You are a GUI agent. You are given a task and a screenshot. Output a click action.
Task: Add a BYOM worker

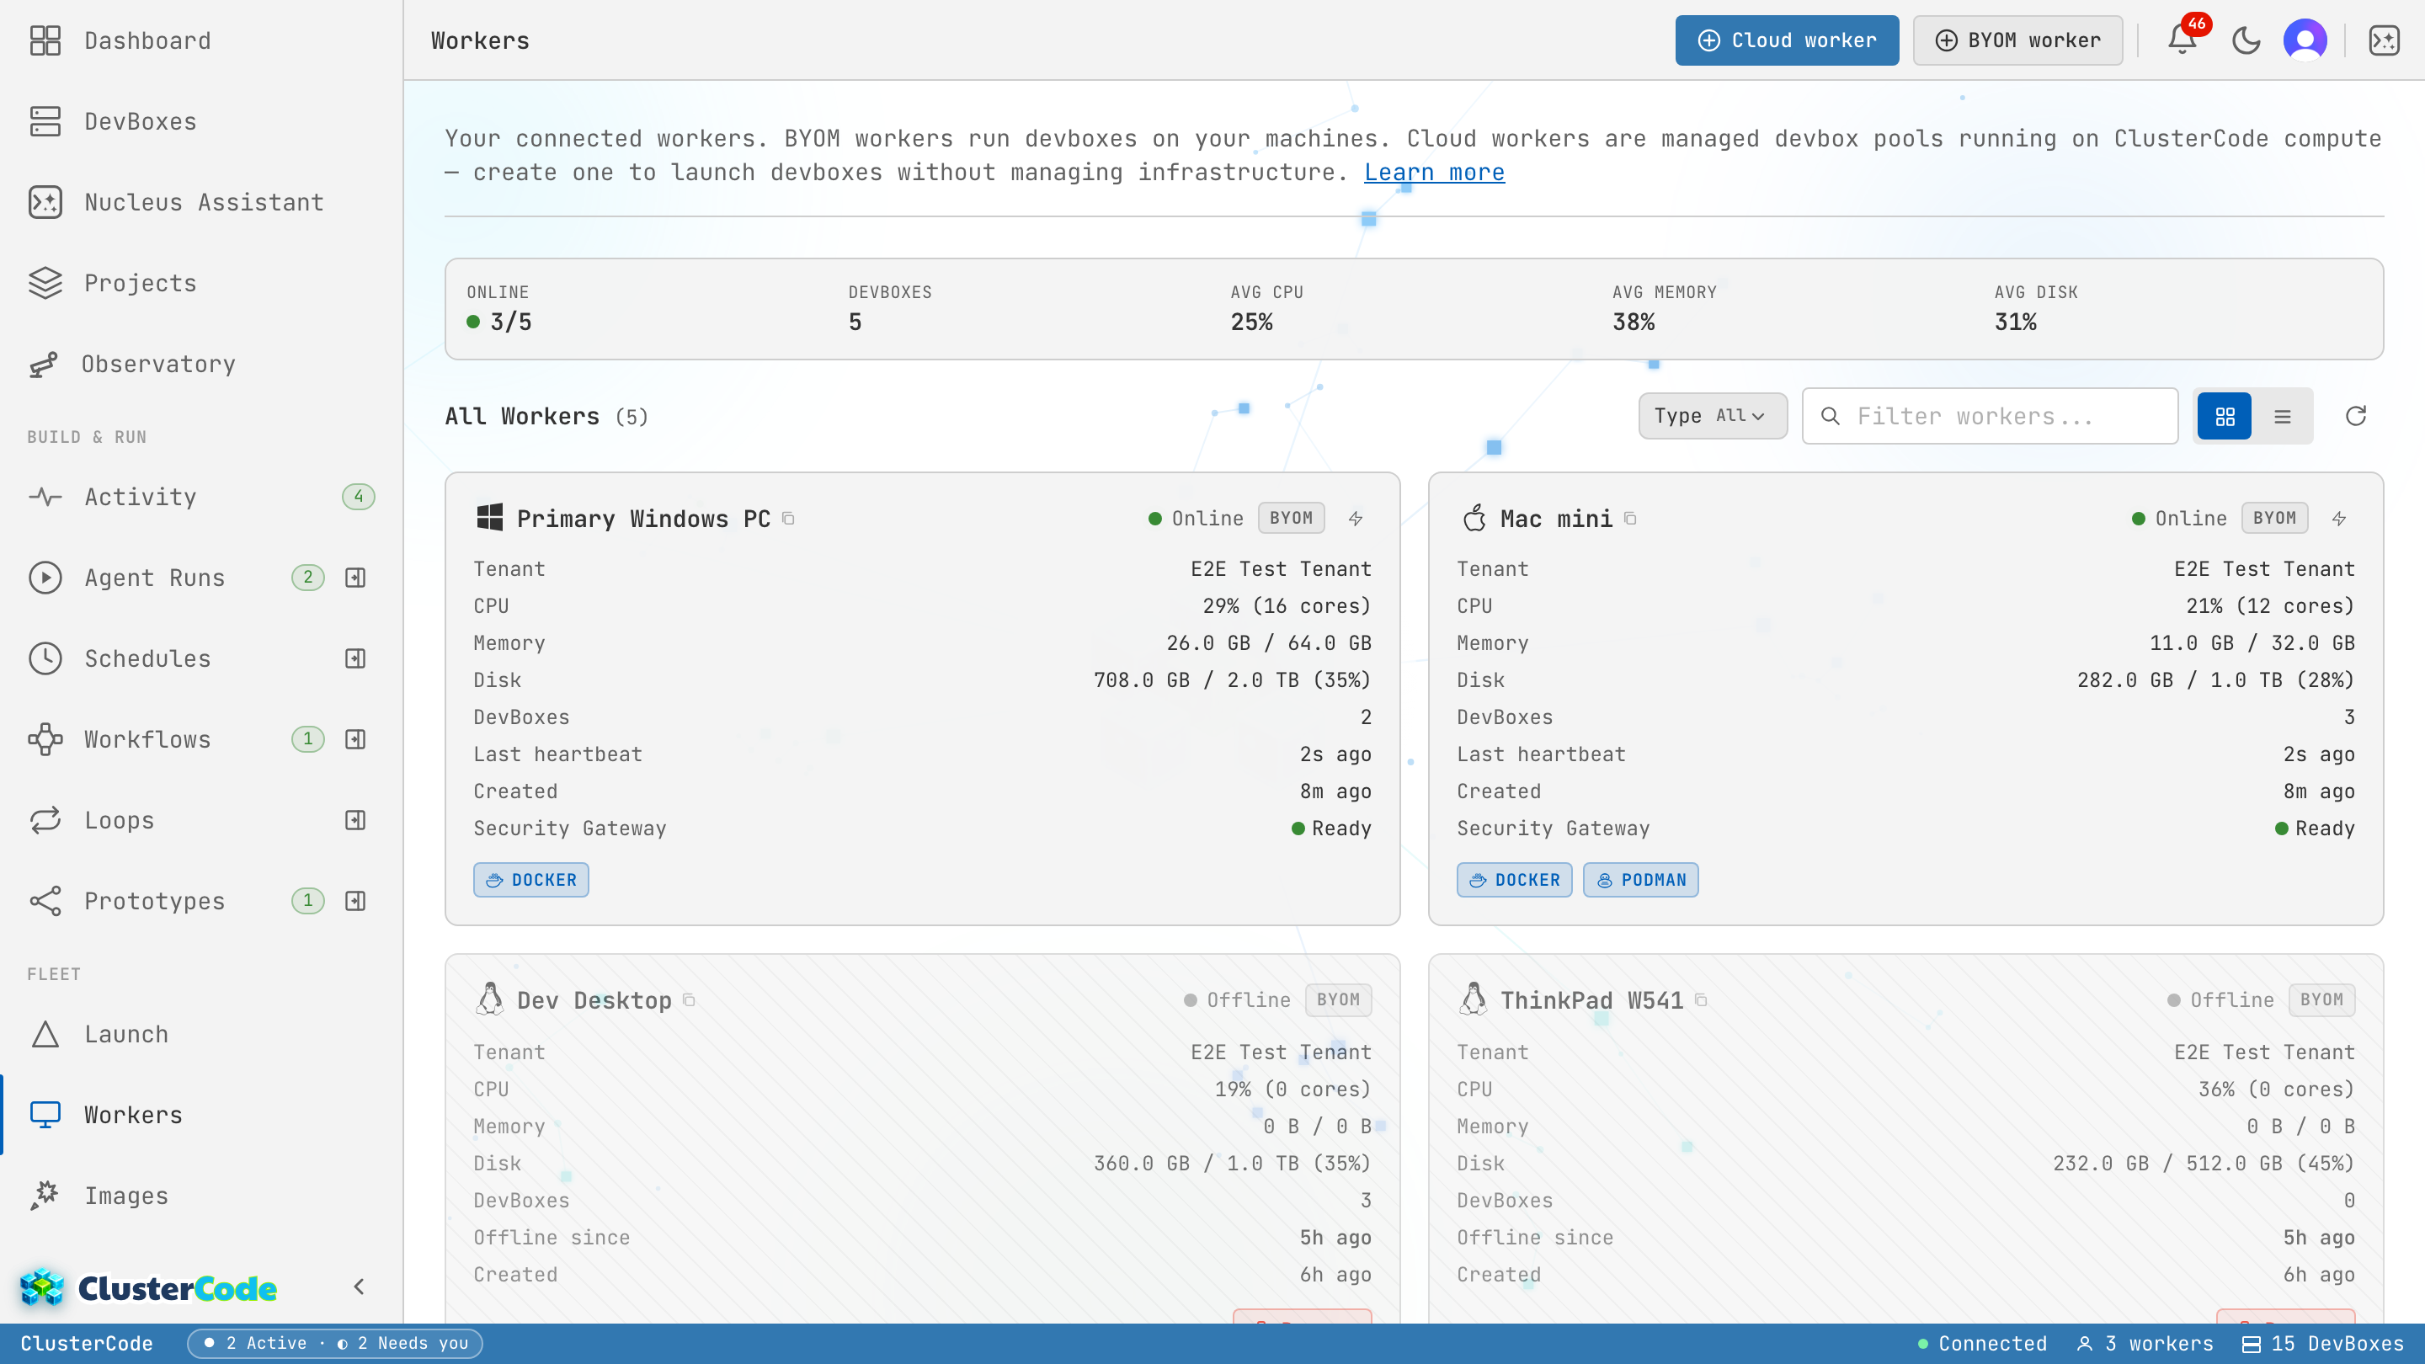pos(2017,40)
